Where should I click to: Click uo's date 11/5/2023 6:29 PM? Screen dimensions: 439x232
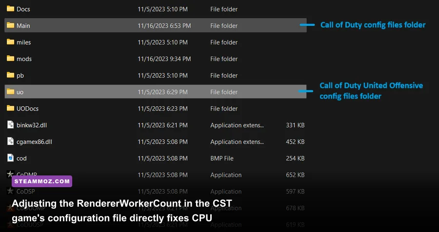click(x=162, y=92)
